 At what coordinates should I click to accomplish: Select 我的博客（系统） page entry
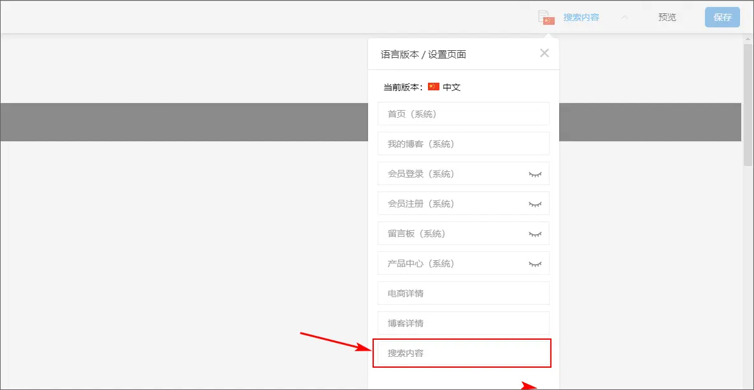pos(446,144)
